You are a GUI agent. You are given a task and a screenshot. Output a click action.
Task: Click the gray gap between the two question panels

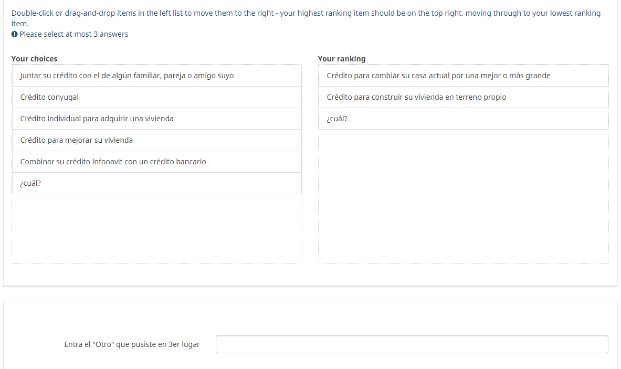310,294
